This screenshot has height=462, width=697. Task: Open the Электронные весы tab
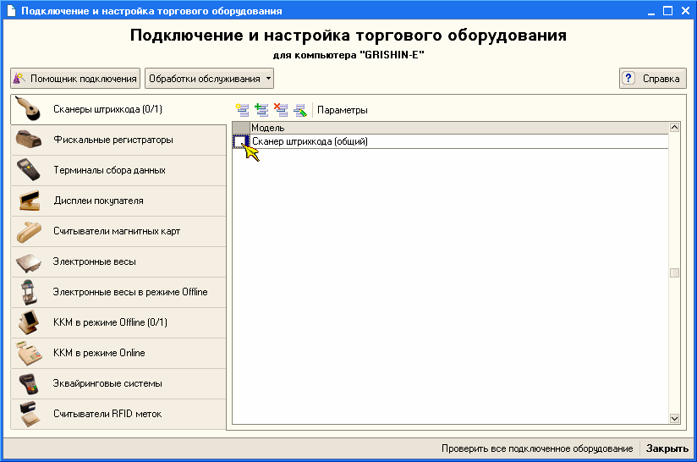pyautogui.click(x=118, y=262)
